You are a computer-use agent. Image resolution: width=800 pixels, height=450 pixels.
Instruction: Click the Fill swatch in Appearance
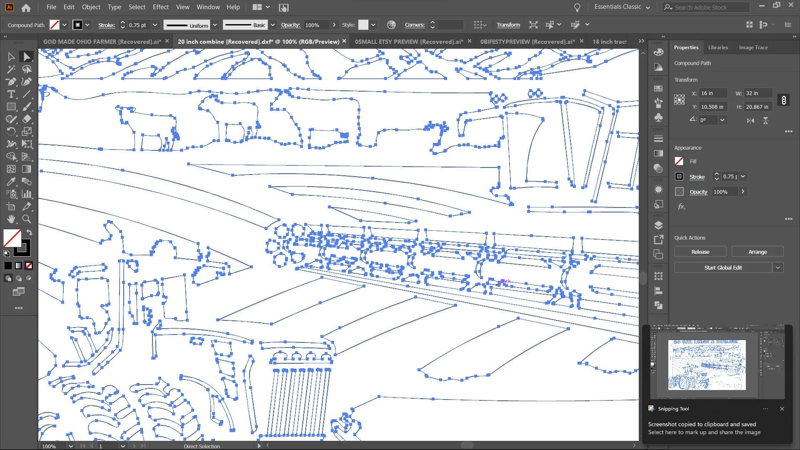[679, 161]
